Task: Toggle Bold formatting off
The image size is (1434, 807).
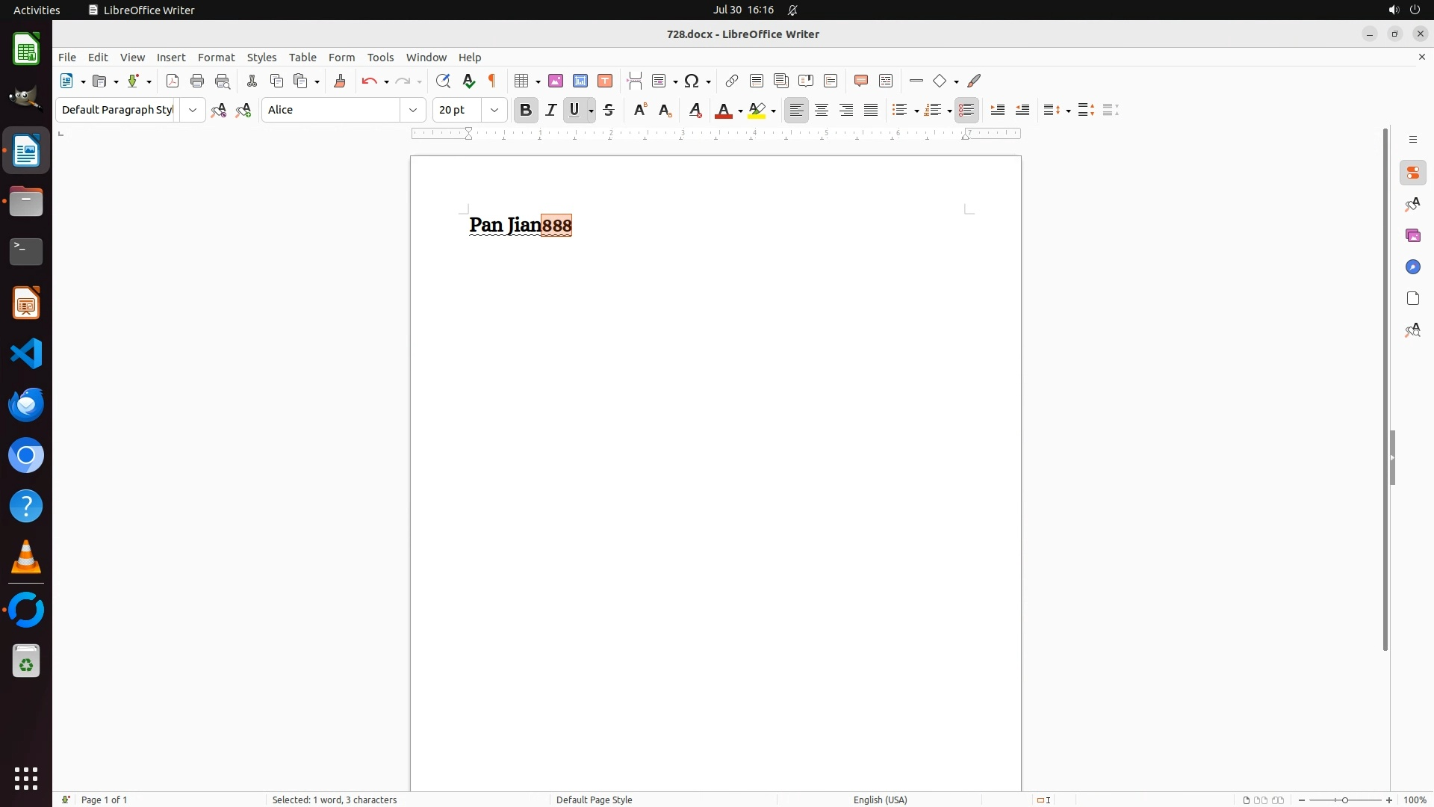Action: pos(526,110)
